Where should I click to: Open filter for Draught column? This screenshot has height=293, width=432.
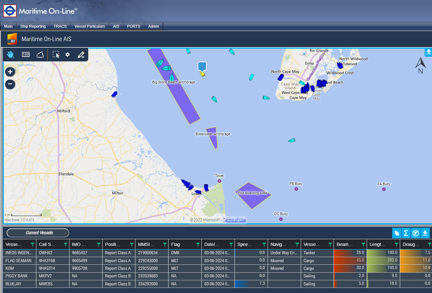pyautogui.click(x=429, y=245)
